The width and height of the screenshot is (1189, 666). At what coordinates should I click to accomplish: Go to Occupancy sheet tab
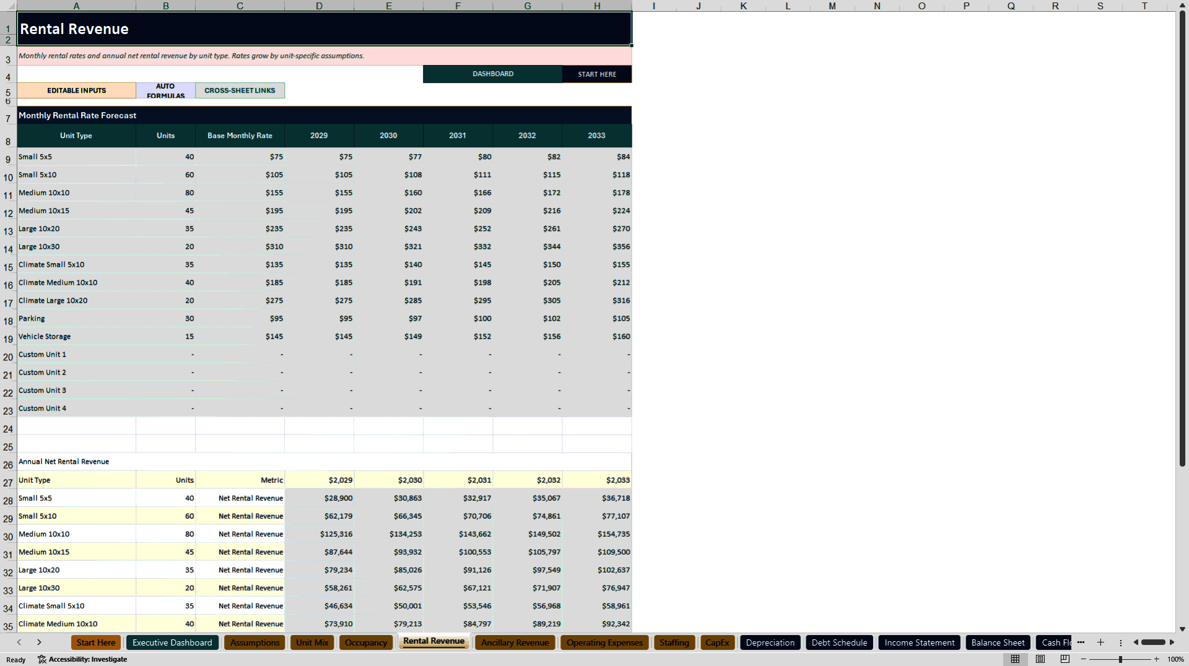click(x=366, y=642)
